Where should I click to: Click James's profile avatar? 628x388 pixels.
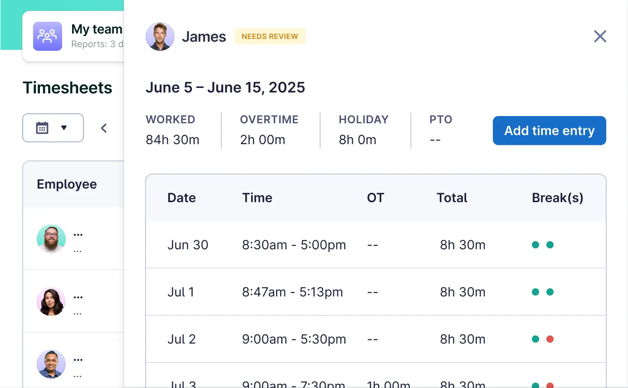pyautogui.click(x=160, y=36)
